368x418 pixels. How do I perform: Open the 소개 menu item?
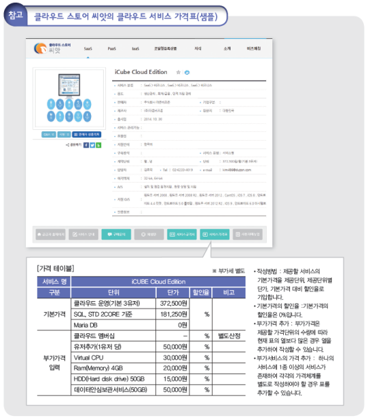point(227,49)
